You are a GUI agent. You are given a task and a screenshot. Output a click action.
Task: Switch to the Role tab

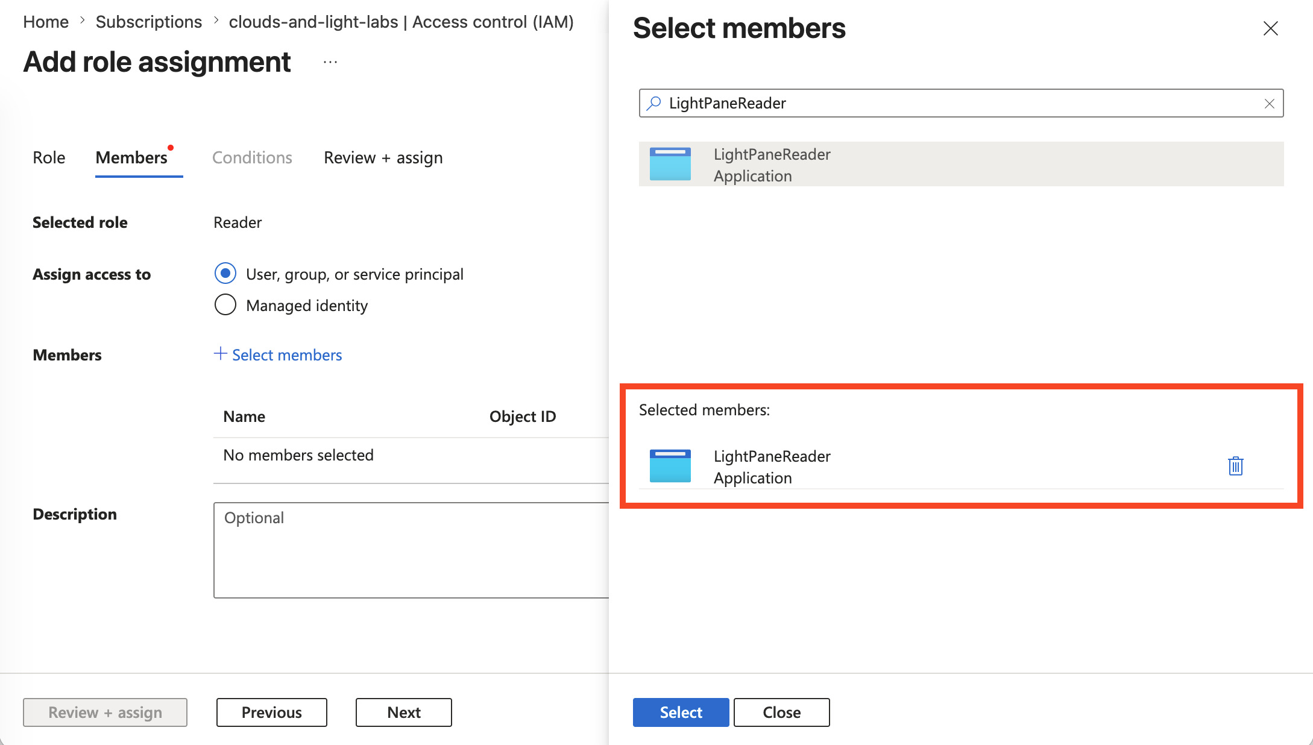tap(49, 157)
